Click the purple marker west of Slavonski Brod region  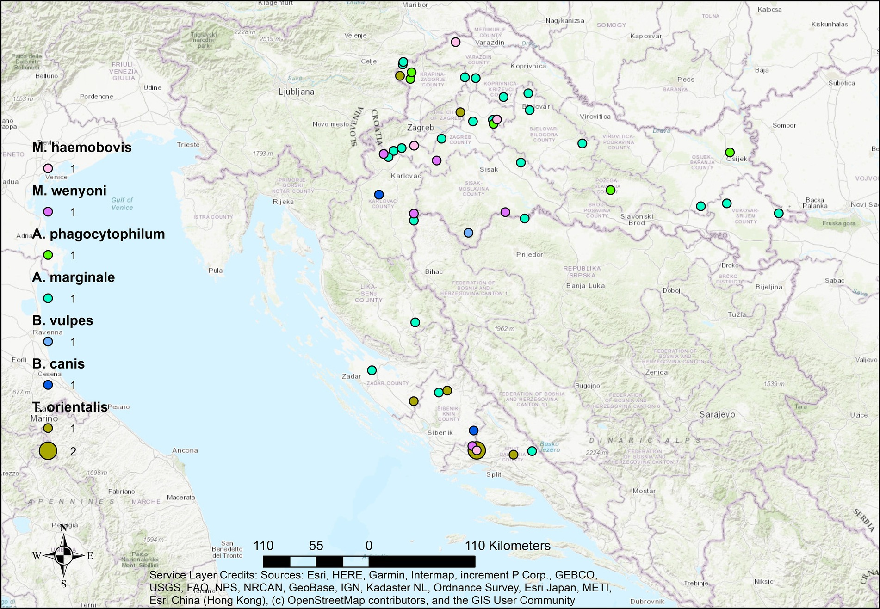pos(505,212)
